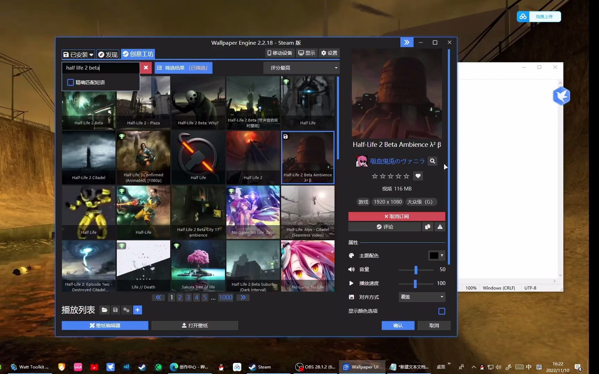599x374 pixels.
Task: Open 移动设备 menu
Action: (x=280, y=53)
